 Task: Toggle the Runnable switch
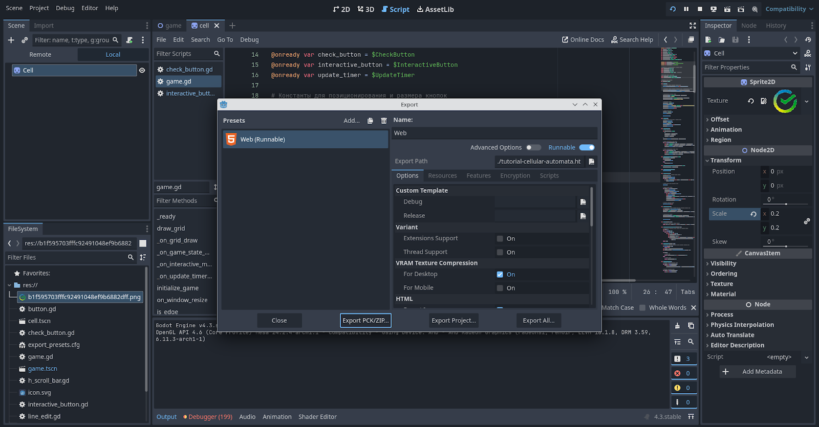click(587, 148)
